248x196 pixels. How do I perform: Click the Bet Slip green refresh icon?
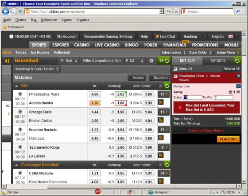[x=237, y=61]
